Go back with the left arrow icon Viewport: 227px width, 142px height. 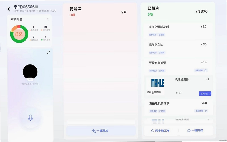coord(9,9)
